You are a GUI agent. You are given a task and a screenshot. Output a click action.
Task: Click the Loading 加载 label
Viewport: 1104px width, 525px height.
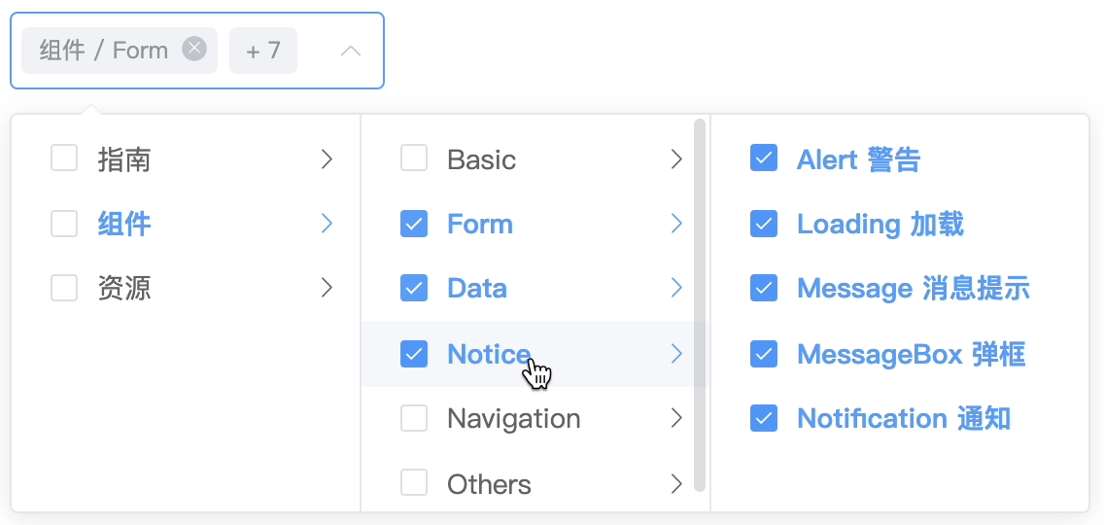coord(880,224)
